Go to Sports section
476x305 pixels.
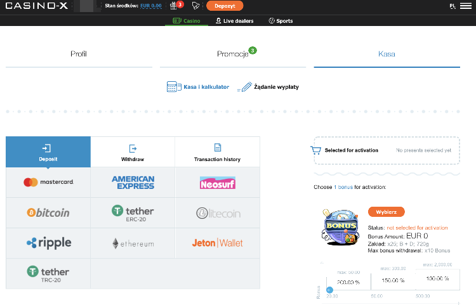point(281,21)
